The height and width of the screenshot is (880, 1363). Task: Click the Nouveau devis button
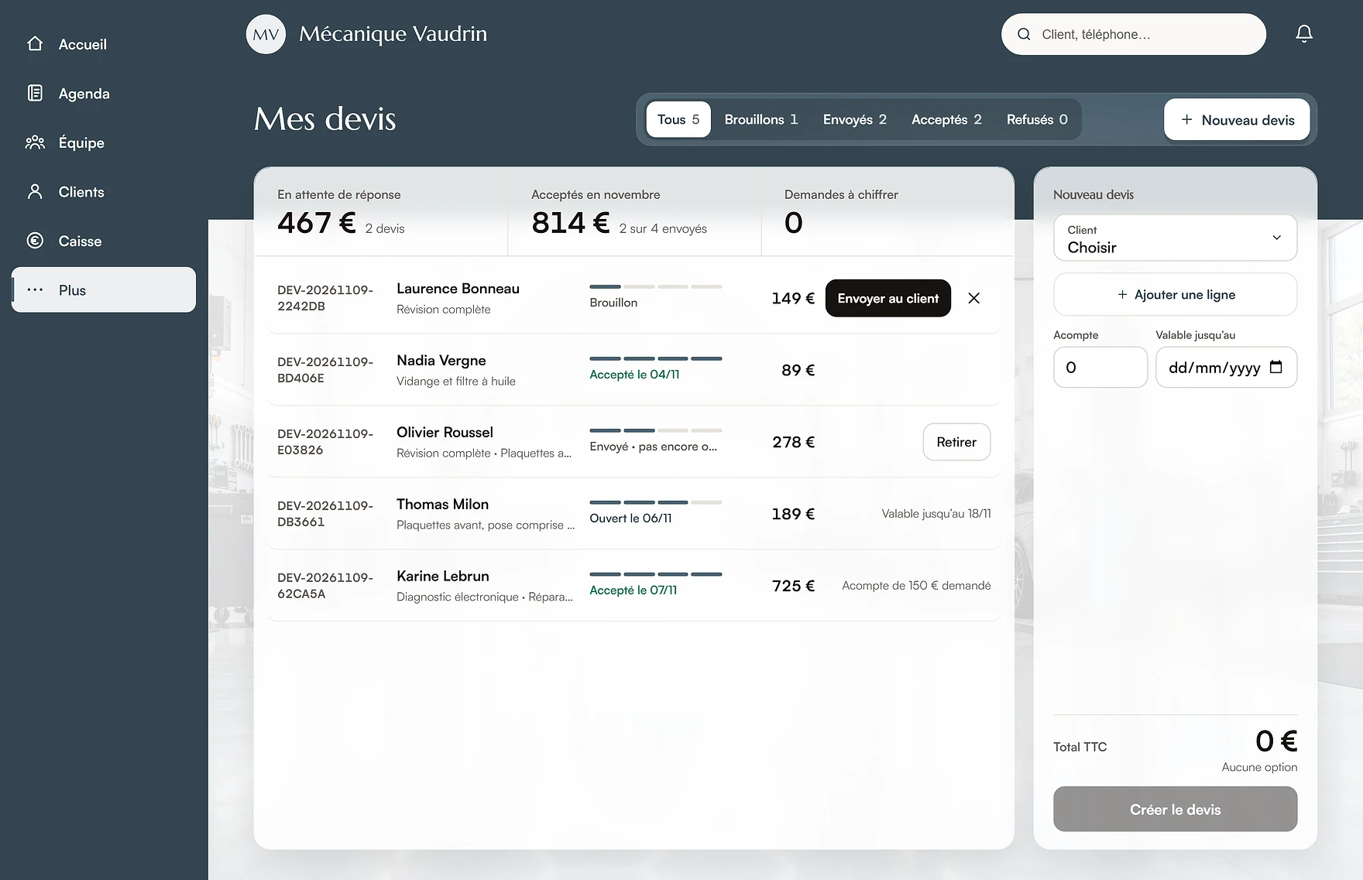1237,120
